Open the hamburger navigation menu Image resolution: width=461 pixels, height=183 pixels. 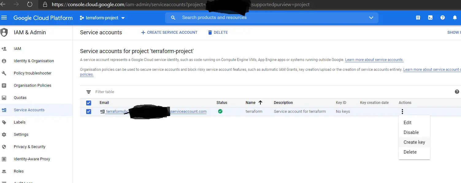pyautogui.click(x=4, y=18)
